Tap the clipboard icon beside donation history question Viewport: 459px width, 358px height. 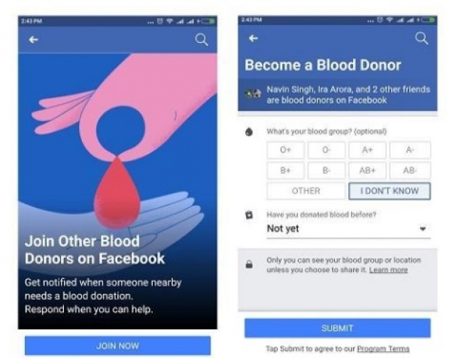(249, 215)
